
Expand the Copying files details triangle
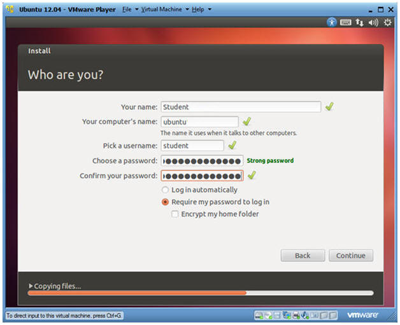[x=31, y=286]
